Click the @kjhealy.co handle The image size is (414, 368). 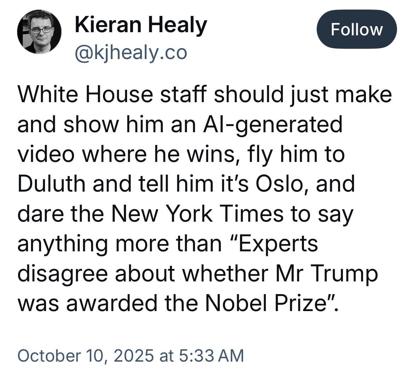tap(131, 53)
